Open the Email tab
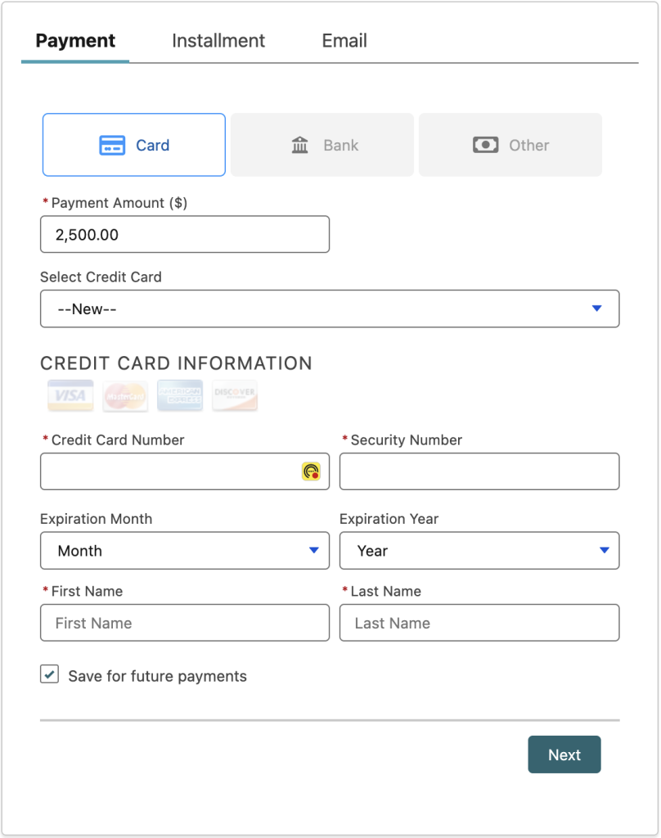 [x=344, y=41]
